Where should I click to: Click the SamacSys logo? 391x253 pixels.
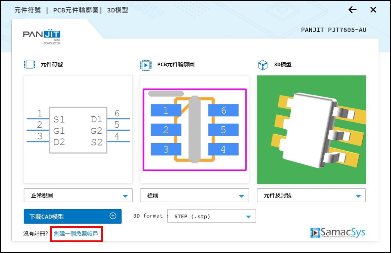point(338,233)
